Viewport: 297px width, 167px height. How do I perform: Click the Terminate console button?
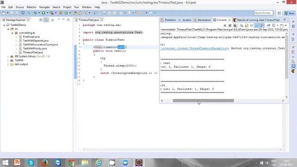225,26
